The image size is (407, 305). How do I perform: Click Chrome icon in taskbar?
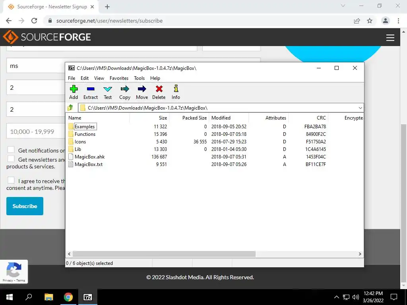[68, 297]
